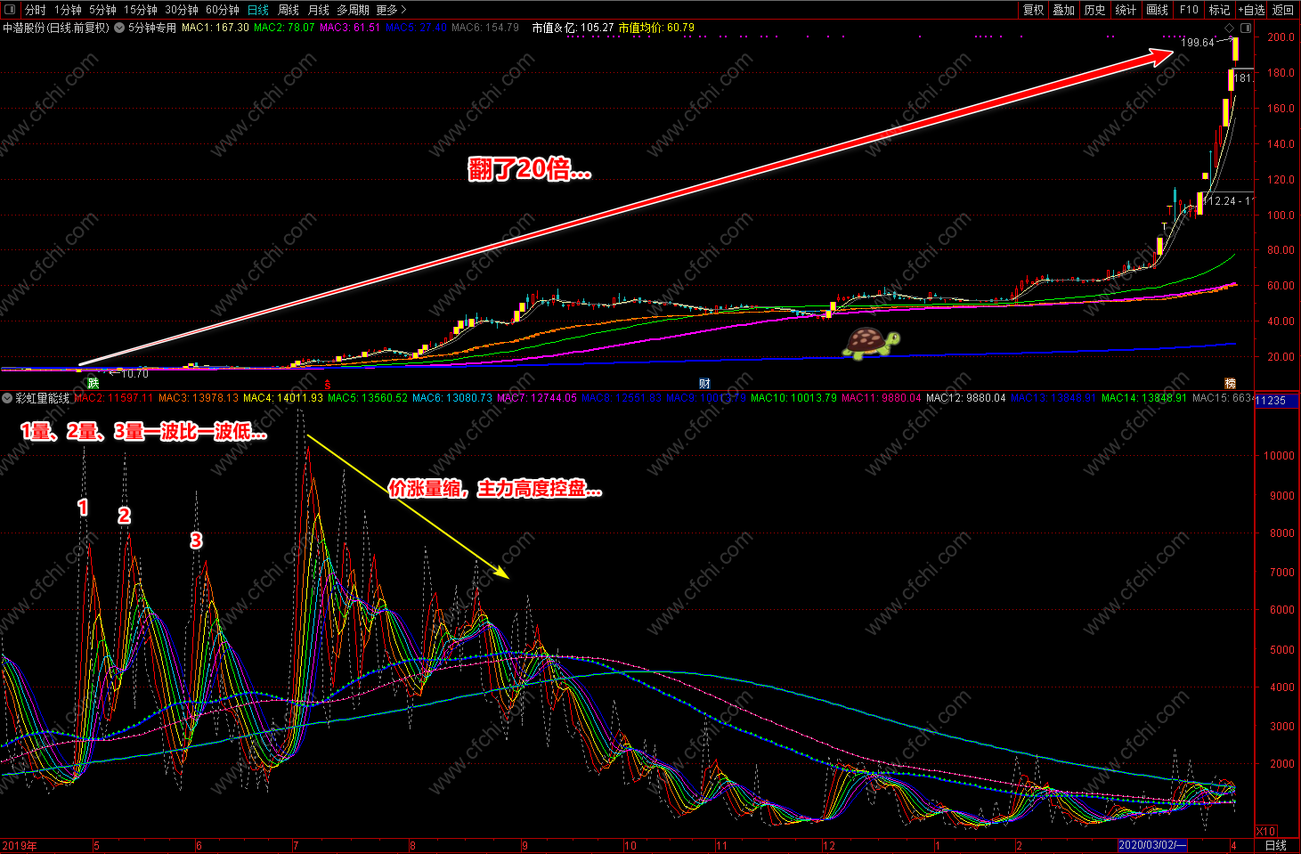1301x854 pixels.
Task: Click the 标记 mark button
Action: [1219, 10]
